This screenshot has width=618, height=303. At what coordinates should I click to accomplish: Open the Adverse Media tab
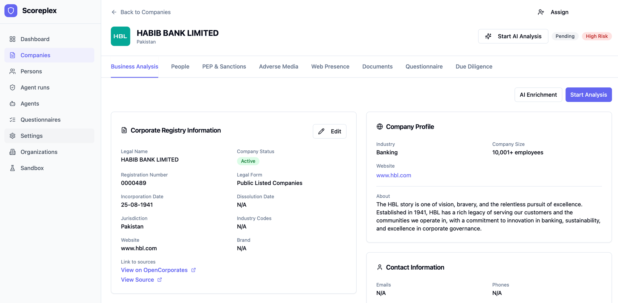(x=278, y=67)
